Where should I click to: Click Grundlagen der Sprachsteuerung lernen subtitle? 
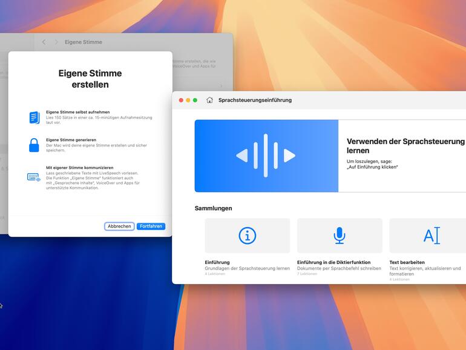248,268
